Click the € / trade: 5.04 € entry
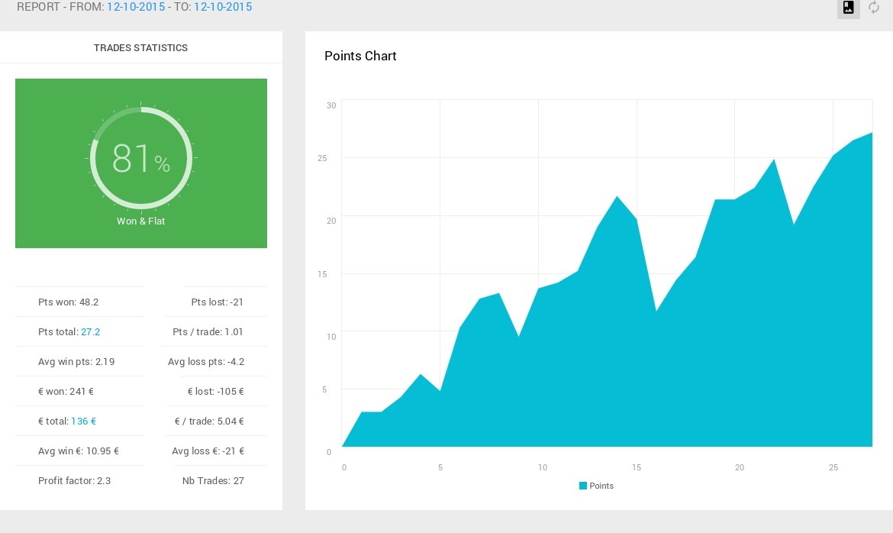 tap(209, 422)
